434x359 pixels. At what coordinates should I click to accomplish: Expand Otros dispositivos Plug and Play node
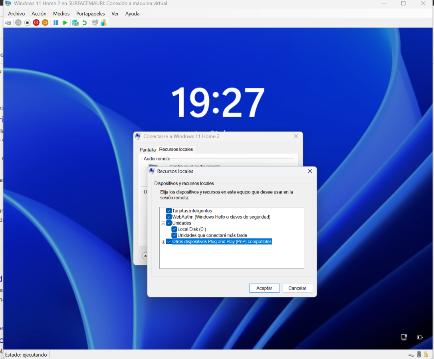click(x=163, y=242)
